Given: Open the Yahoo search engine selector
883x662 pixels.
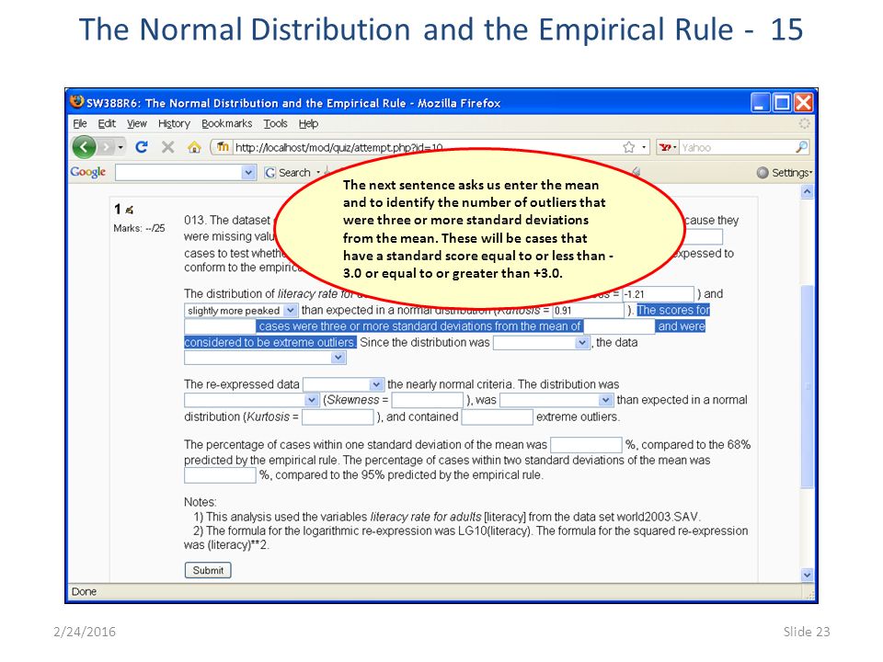Looking at the screenshot, I should (x=668, y=147).
